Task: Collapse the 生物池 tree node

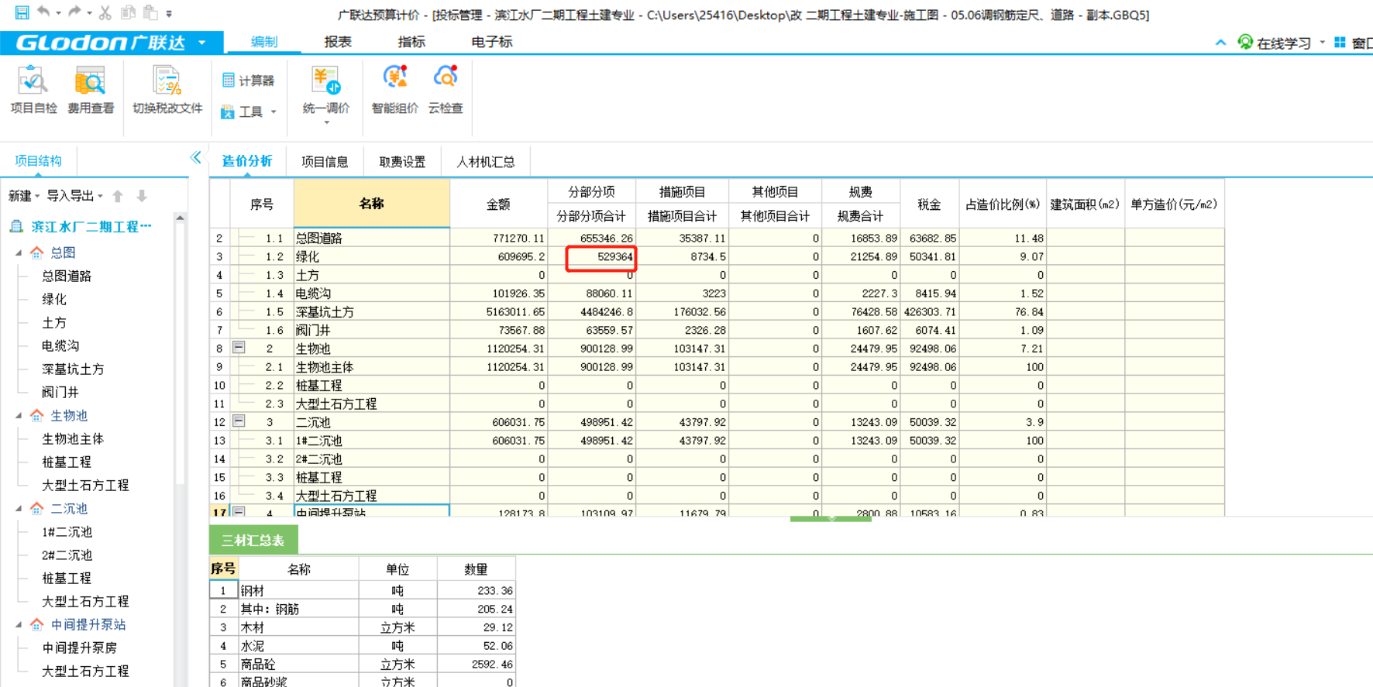Action: coord(19,416)
